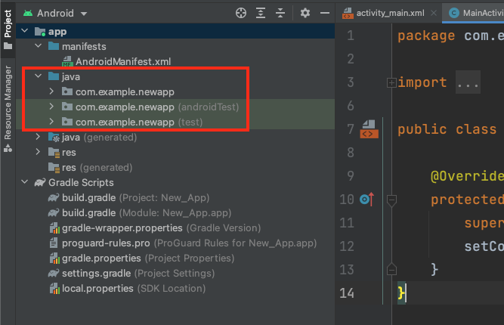The height and width of the screenshot is (325, 504).
Task: Click the local.properties file icon
Action: [54, 289]
